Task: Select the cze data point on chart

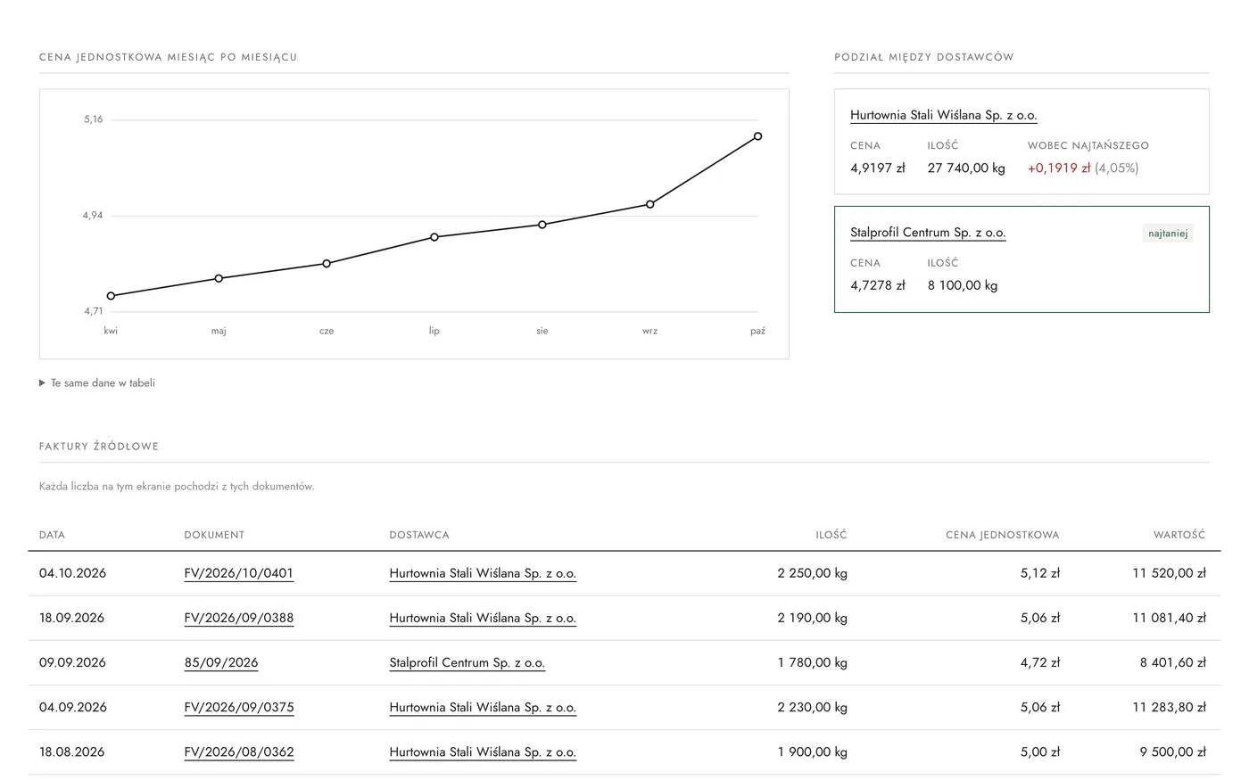Action: 327,264
